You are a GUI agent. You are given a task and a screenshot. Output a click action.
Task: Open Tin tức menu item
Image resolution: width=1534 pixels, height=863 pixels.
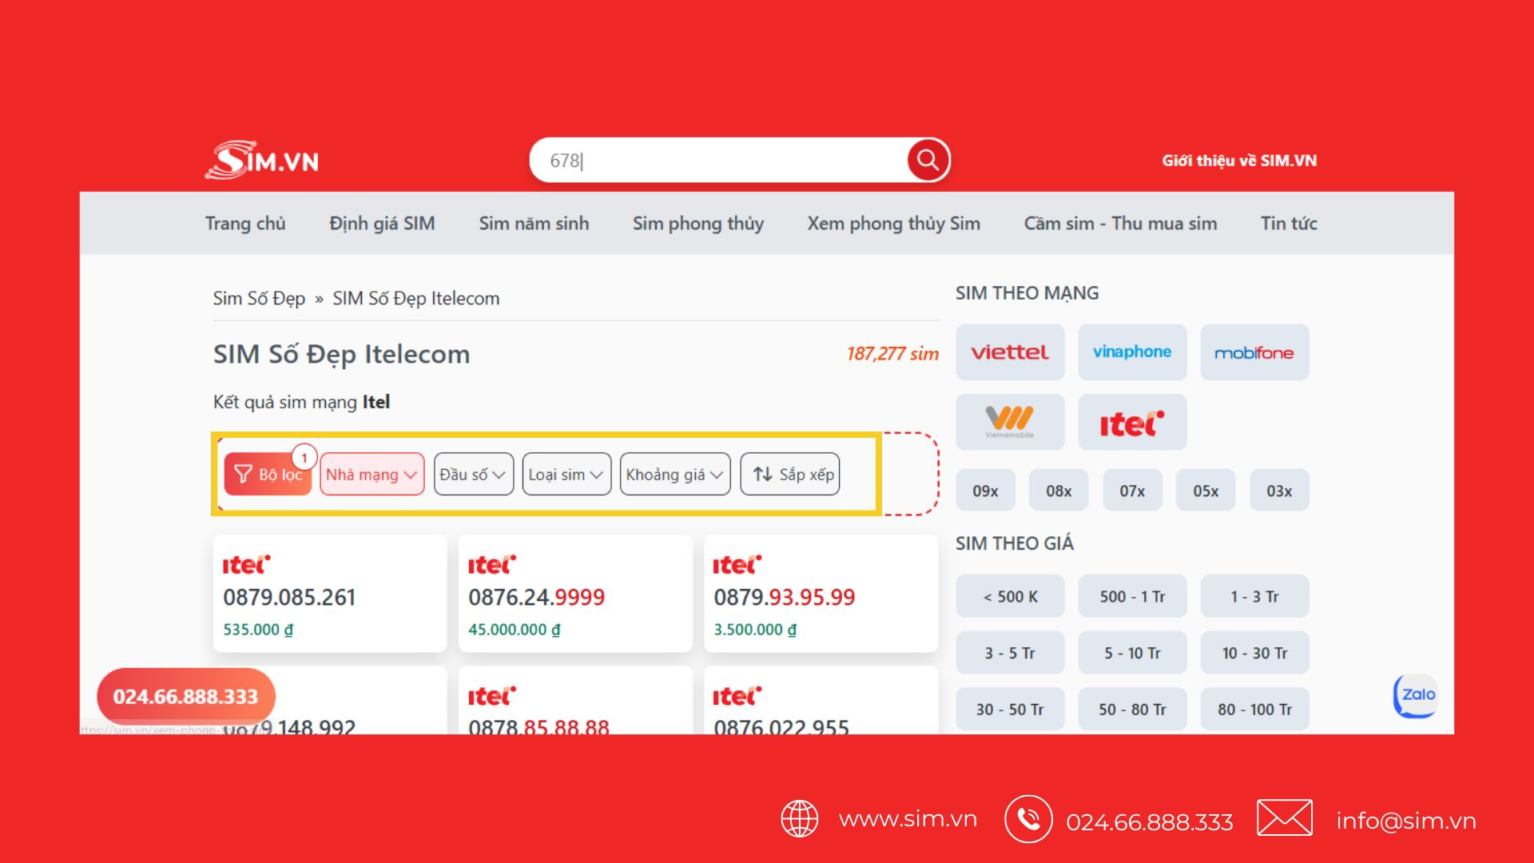tap(1289, 224)
